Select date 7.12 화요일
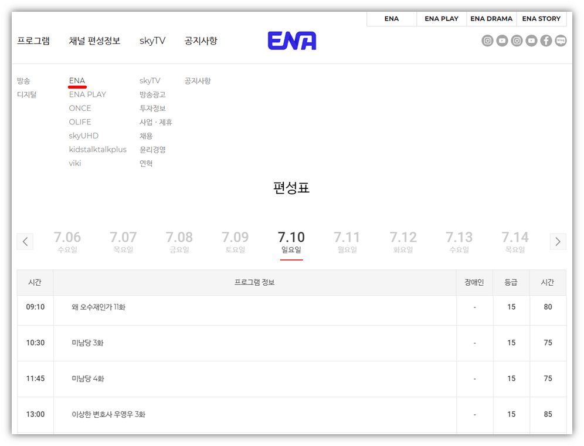The image size is (584, 446). point(403,242)
